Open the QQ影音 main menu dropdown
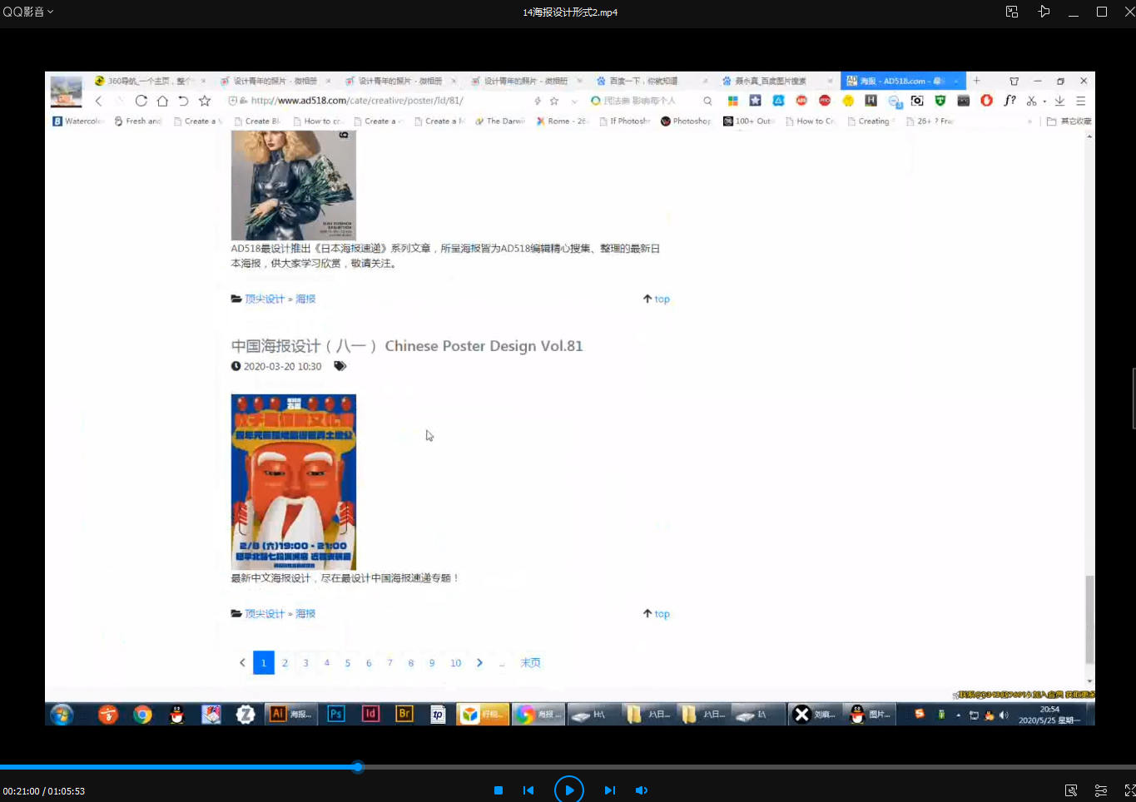The width and height of the screenshot is (1136, 802). click(x=28, y=12)
